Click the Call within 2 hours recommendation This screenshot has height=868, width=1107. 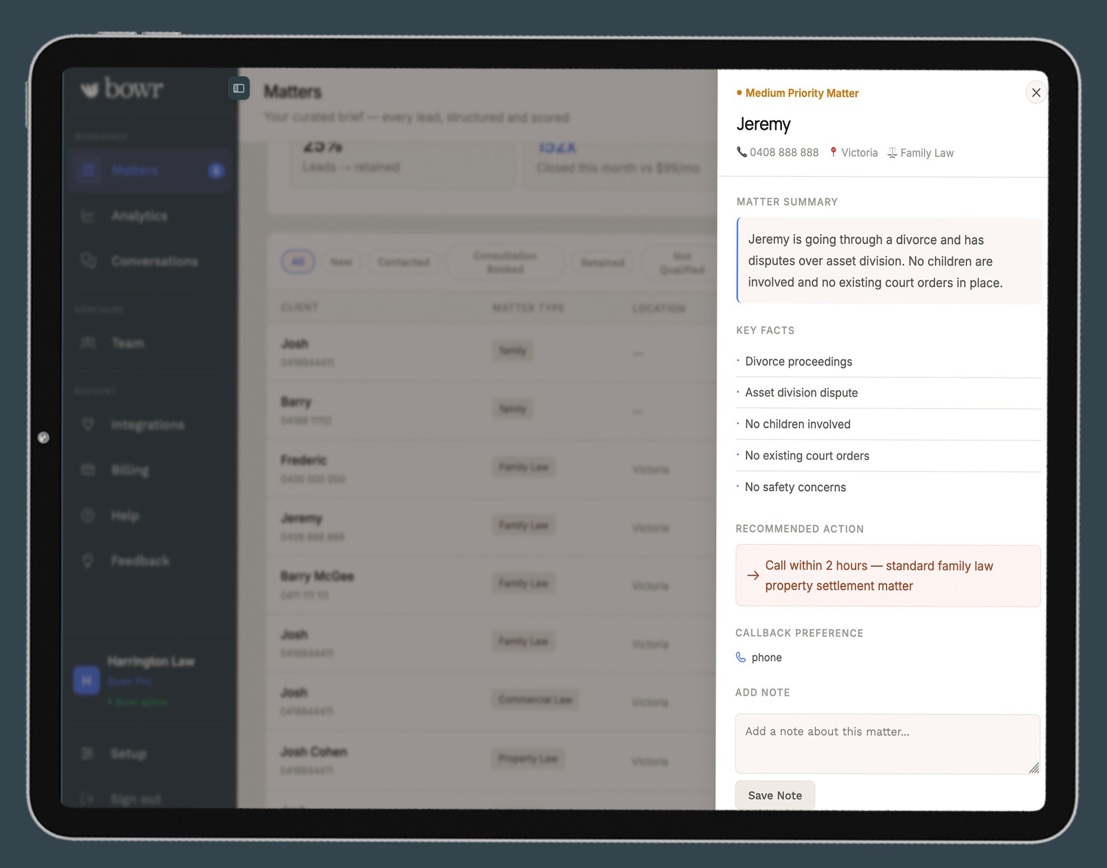point(888,575)
